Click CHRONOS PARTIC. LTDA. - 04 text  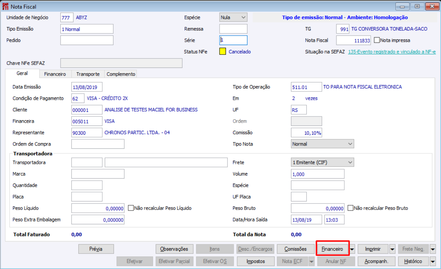tap(137, 133)
